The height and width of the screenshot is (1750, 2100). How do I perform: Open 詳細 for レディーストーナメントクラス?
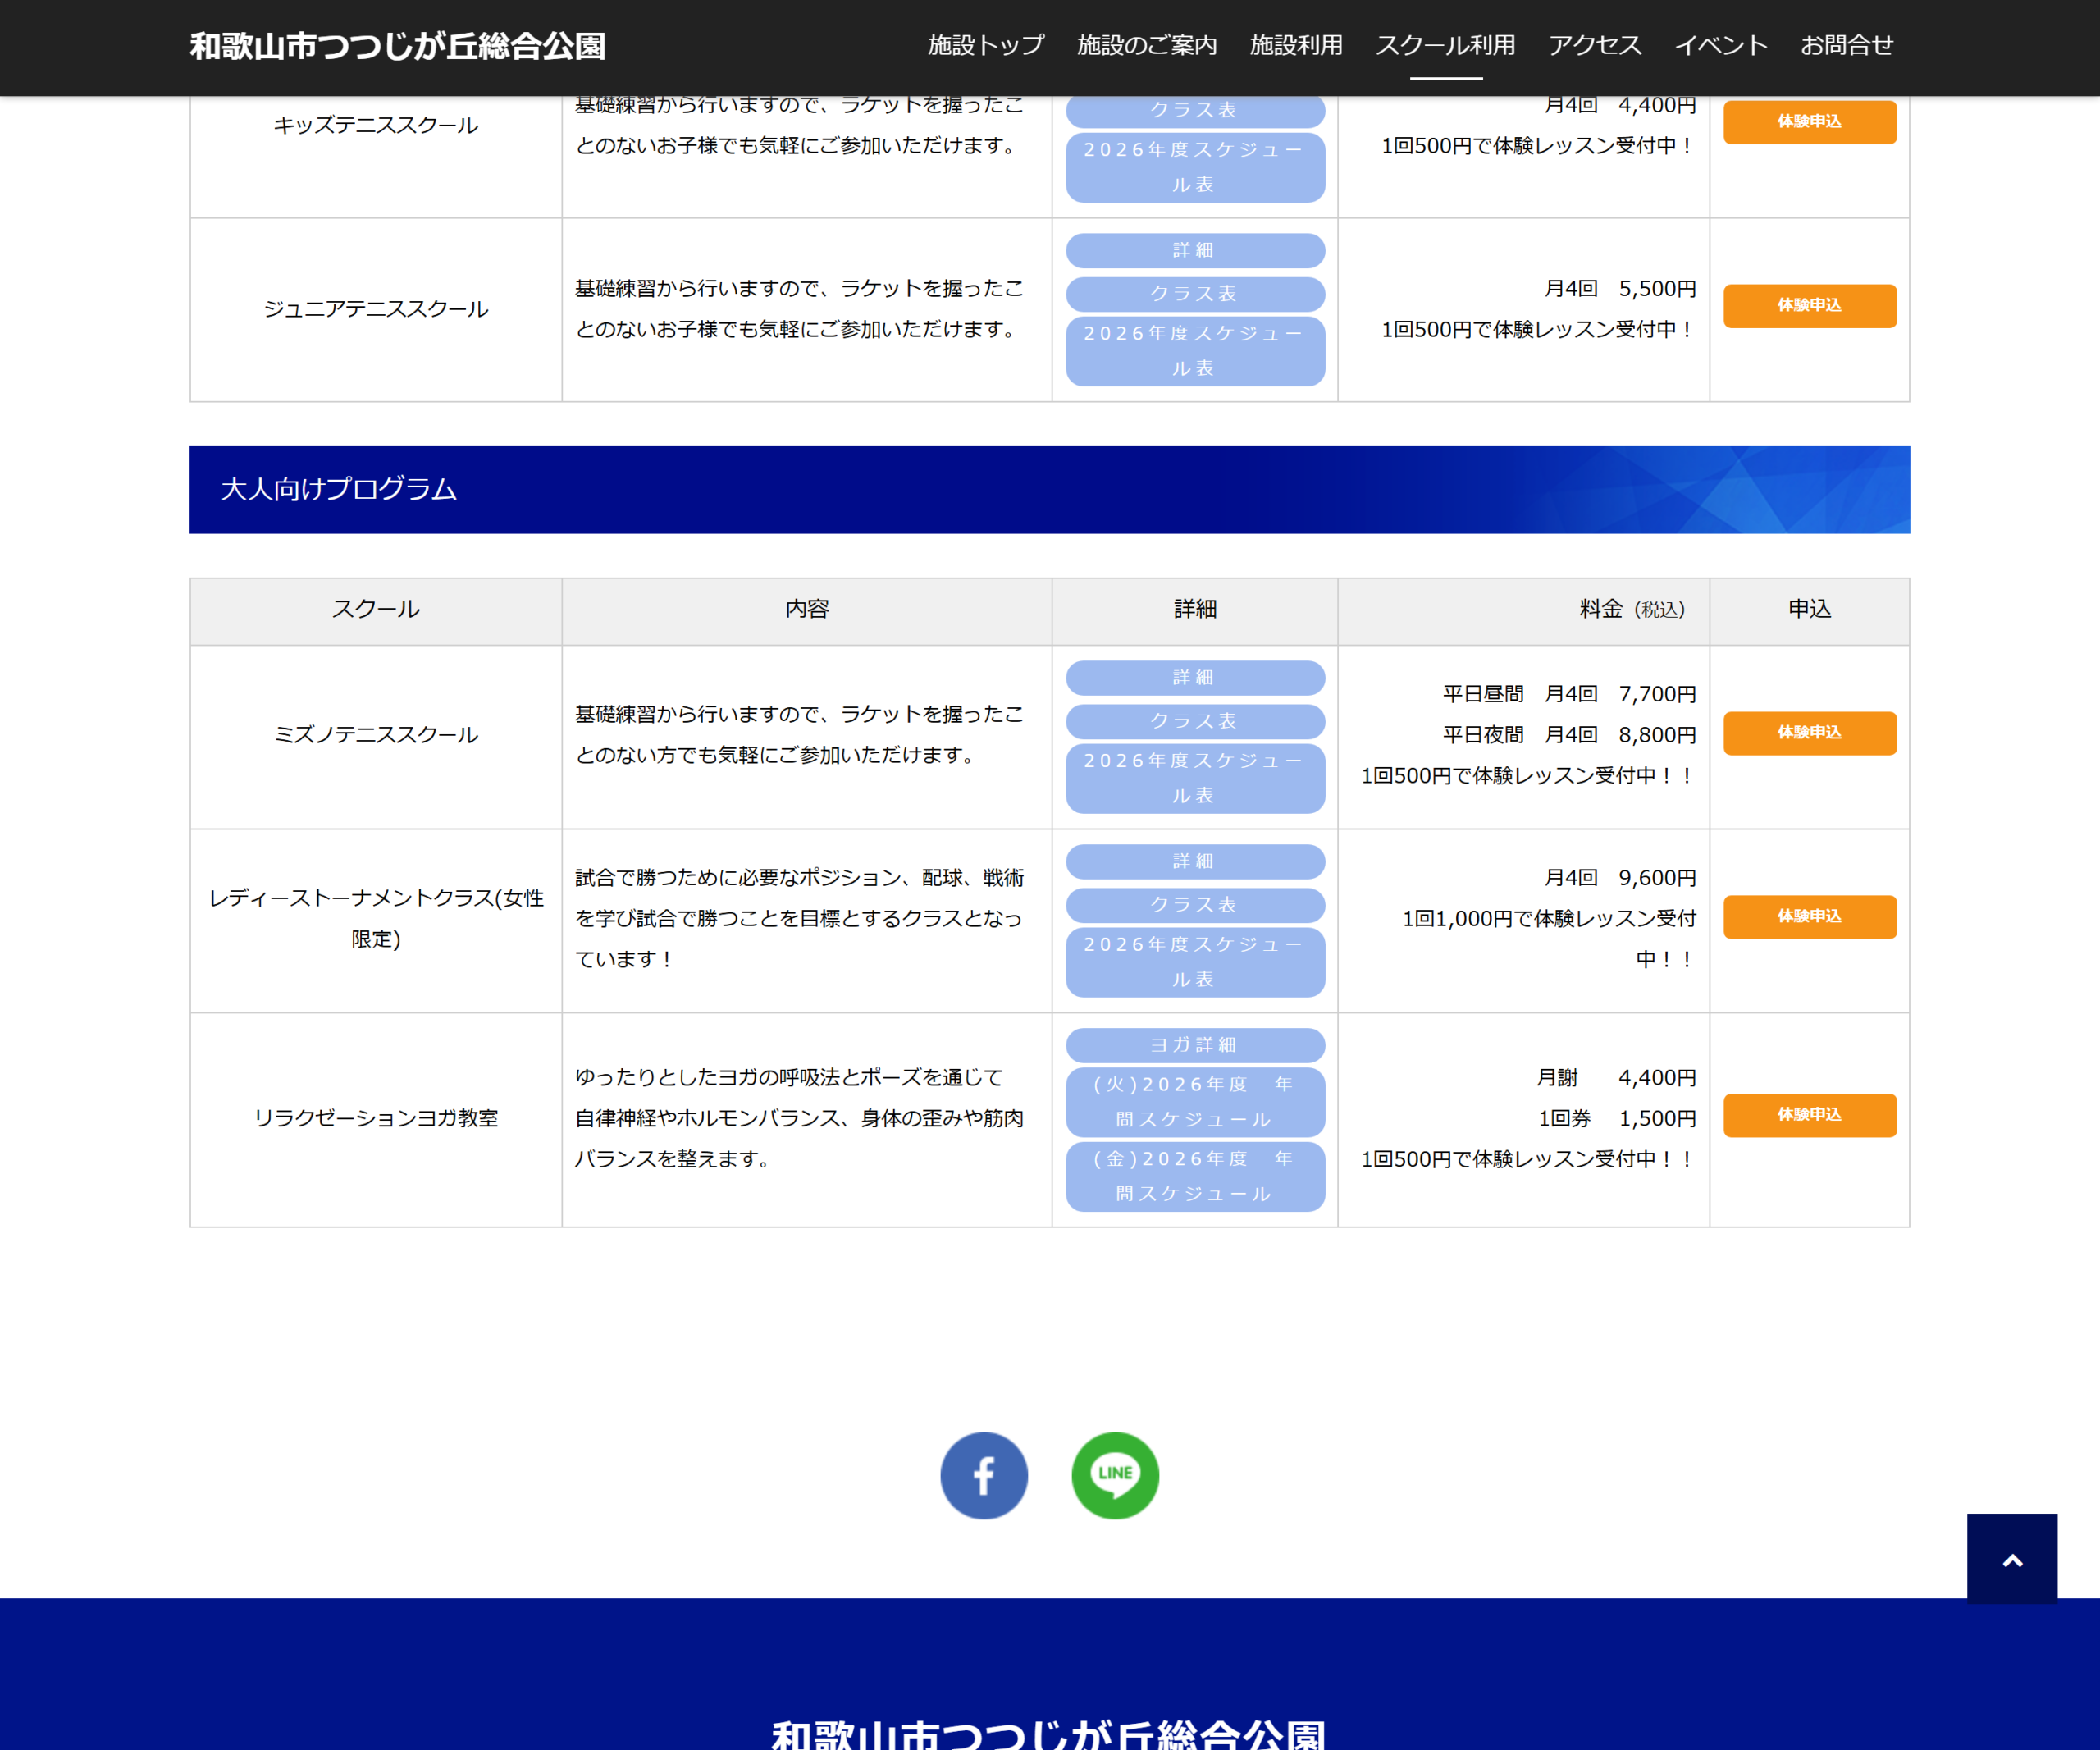pyautogui.click(x=1195, y=861)
